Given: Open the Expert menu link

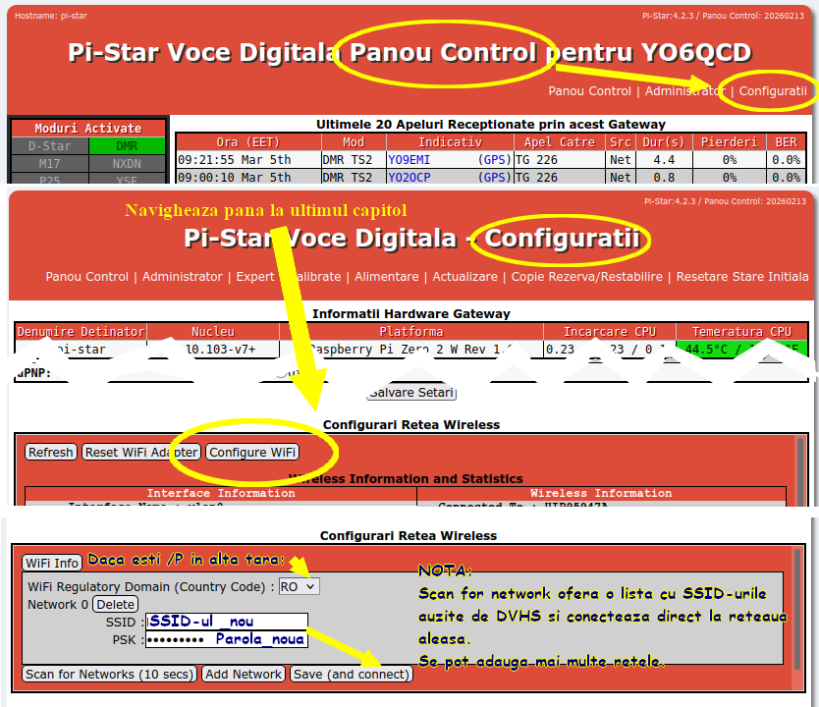Looking at the screenshot, I should coord(255,277).
